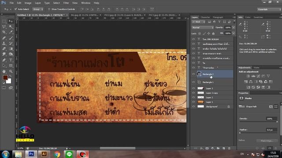Screen dimensions: 282x158
Task: Open the Window menu
Action: pos(85,3)
